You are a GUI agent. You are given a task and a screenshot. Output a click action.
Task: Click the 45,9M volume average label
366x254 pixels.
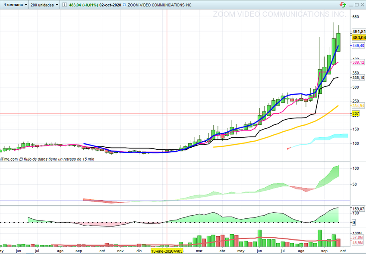pyautogui.click(x=358, y=243)
